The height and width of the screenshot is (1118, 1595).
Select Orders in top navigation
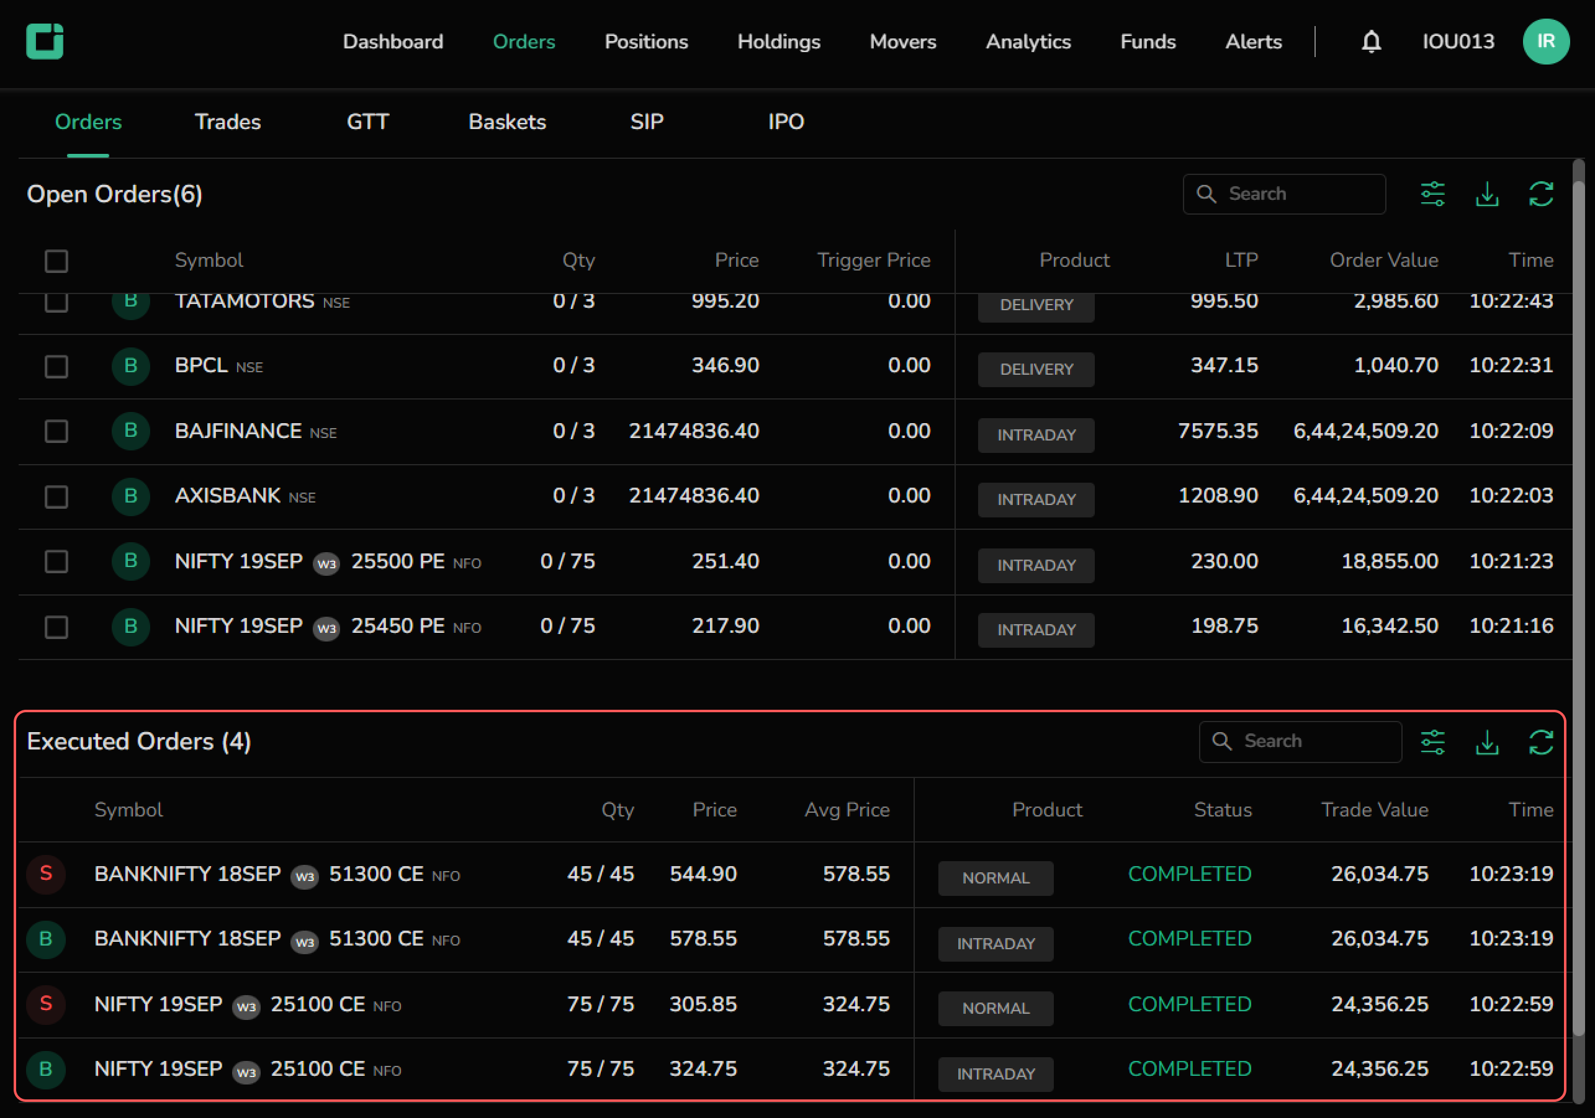(x=524, y=42)
